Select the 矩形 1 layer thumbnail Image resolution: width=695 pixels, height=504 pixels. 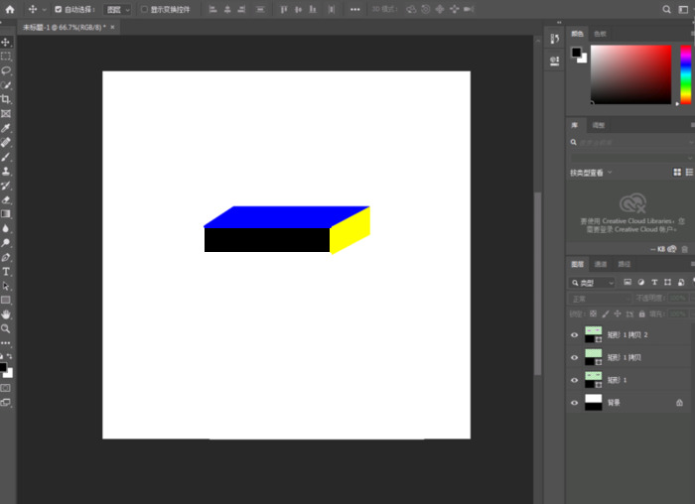[x=594, y=380]
